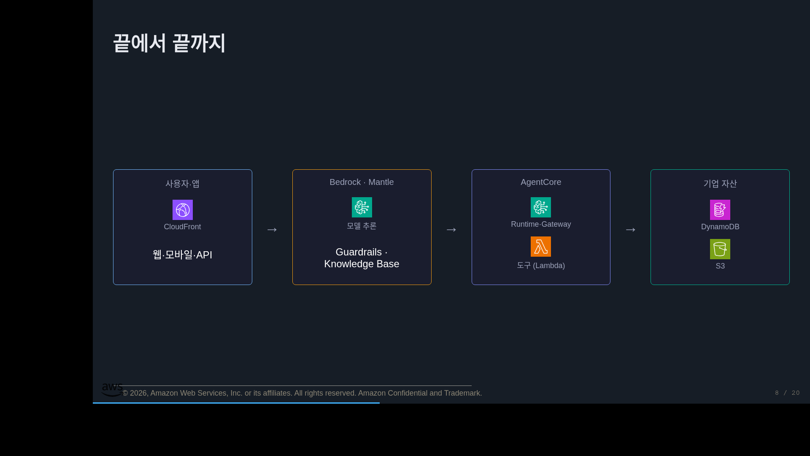Image resolution: width=810 pixels, height=456 pixels.
Task: Click the Bedrock · Mantle heading
Action: (362, 182)
